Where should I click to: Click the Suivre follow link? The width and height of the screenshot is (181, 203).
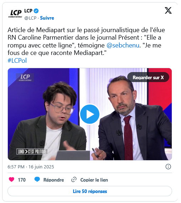click(x=47, y=18)
